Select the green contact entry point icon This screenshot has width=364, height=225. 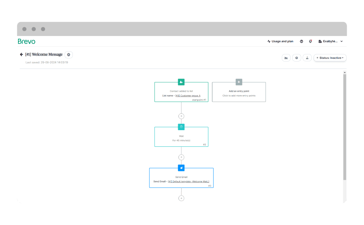[x=181, y=82]
